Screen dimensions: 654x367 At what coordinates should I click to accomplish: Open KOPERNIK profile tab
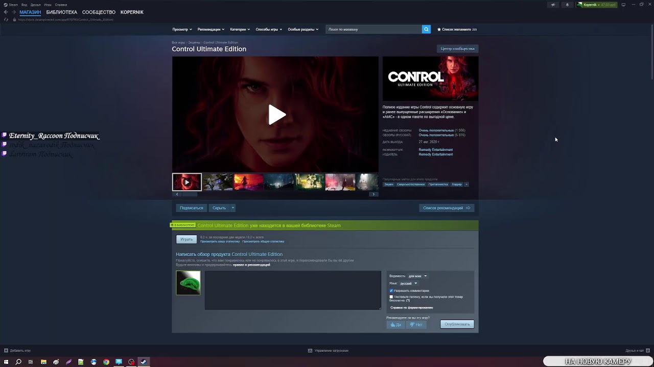pyautogui.click(x=132, y=12)
